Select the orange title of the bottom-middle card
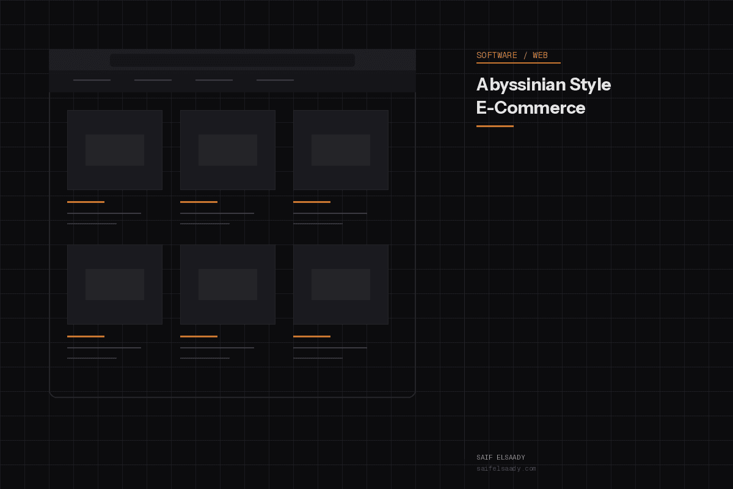 pyautogui.click(x=199, y=336)
